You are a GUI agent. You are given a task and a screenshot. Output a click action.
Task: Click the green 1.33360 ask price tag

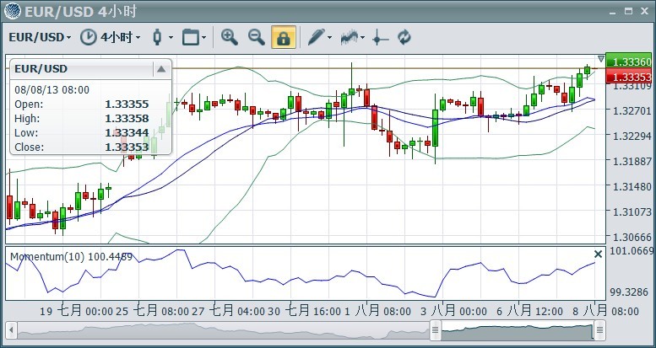[629, 62]
